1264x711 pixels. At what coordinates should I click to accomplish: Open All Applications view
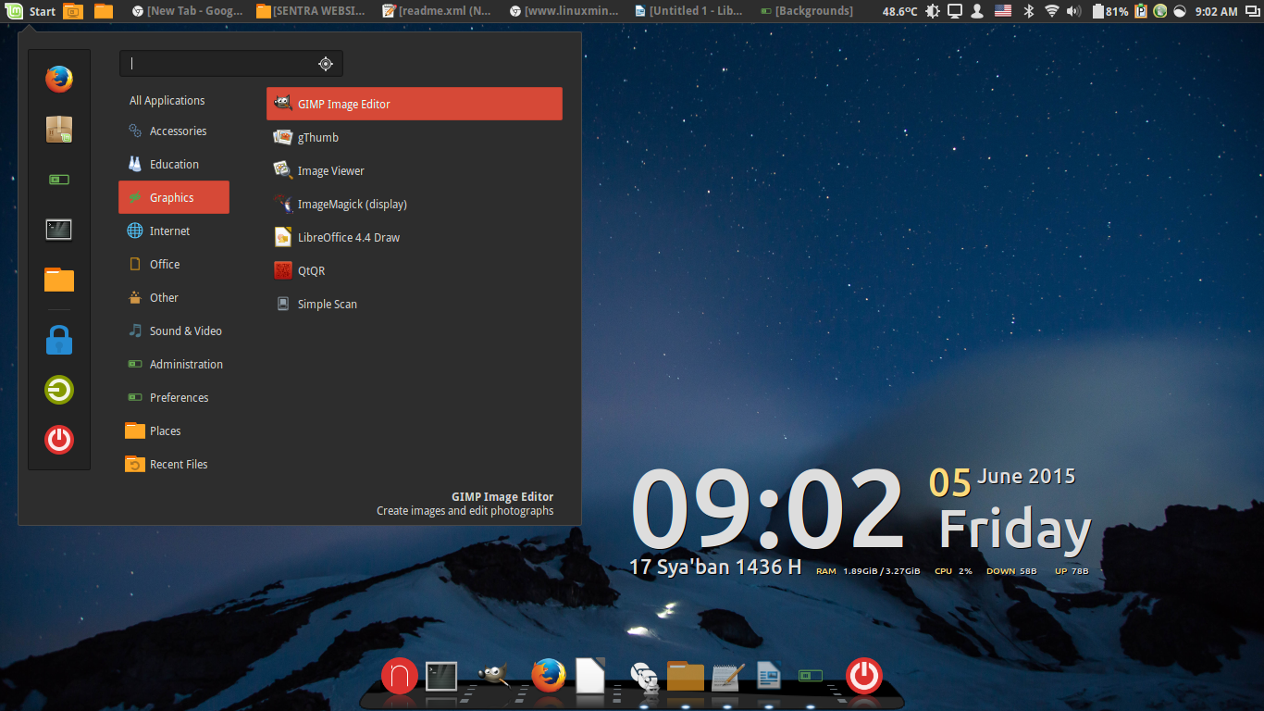(167, 100)
